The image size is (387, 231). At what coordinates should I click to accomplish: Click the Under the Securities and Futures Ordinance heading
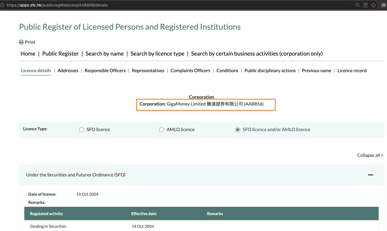[x=76, y=175]
